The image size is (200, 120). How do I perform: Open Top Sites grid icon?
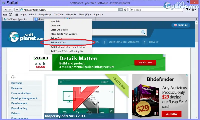coord(16,15)
